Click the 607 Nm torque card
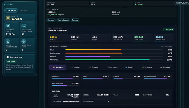The width and height of the screenshot is (189, 108). point(79,38)
